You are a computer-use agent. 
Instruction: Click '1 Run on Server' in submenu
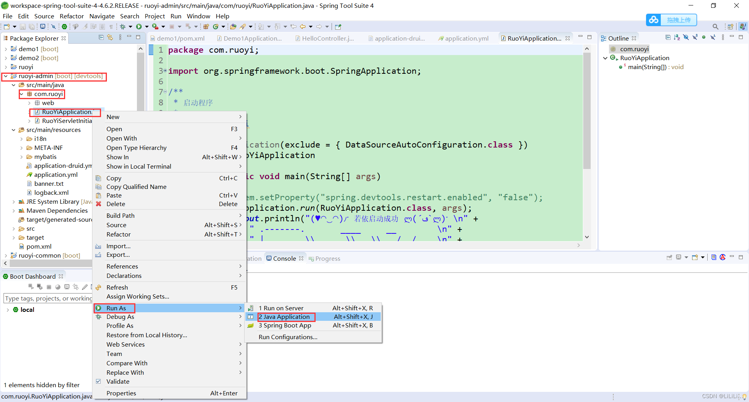coord(281,308)
